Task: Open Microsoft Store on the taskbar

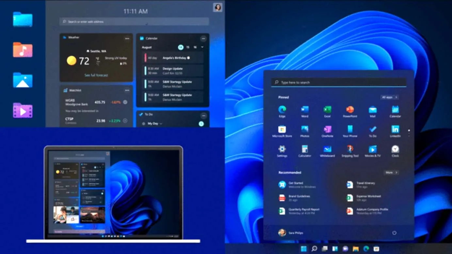Action: pos(376,249)
